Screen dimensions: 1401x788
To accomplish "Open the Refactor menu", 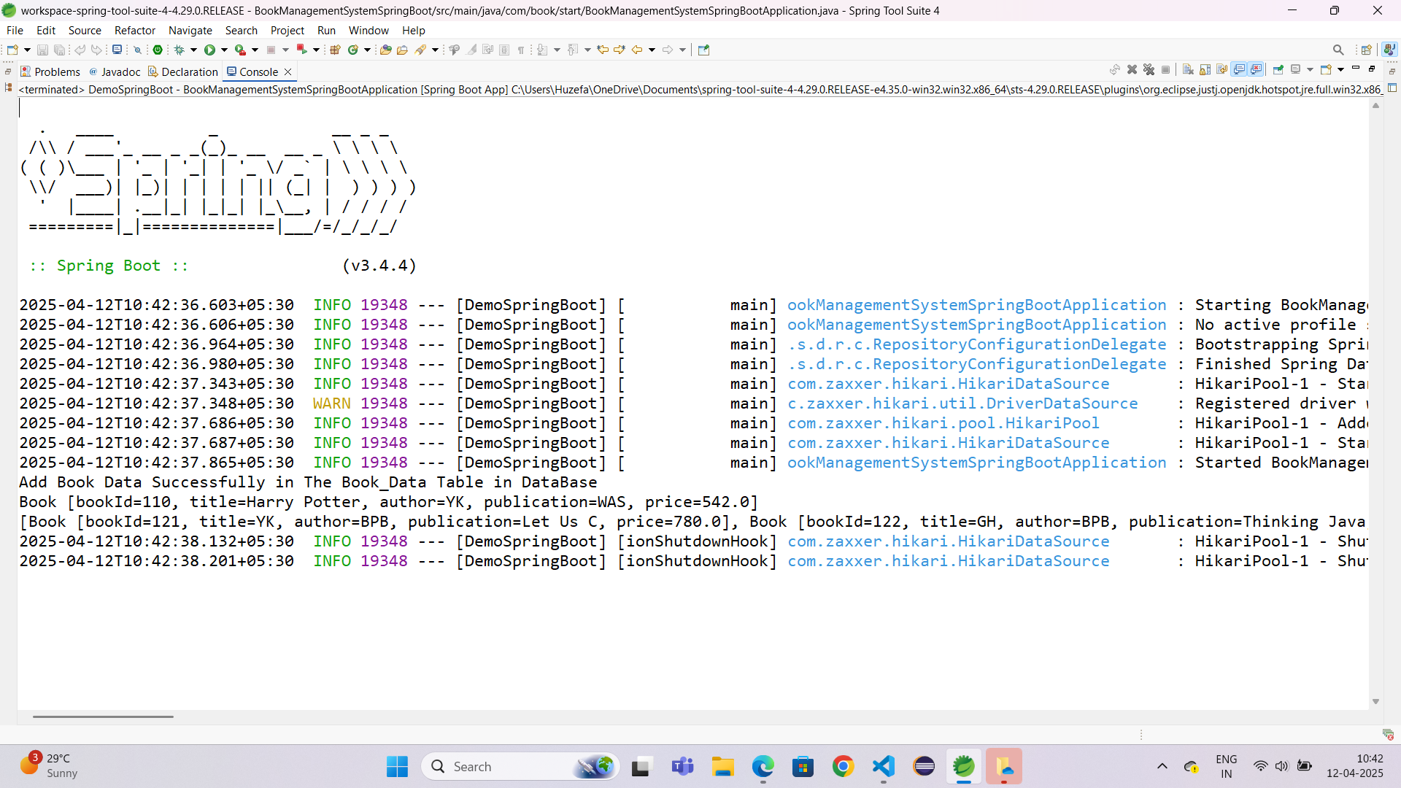I will [135, 30].
